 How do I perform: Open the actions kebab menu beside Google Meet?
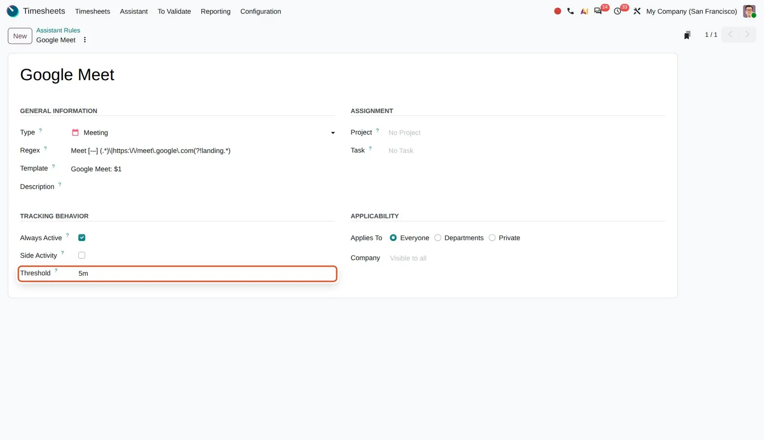point(85,40)
